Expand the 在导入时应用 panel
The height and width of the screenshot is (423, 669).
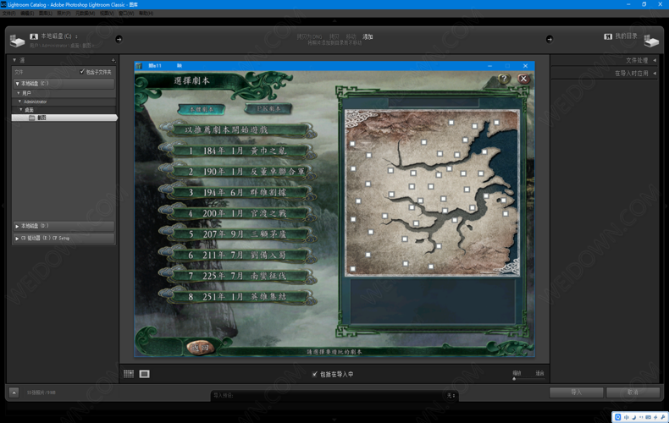pos(654,74)
